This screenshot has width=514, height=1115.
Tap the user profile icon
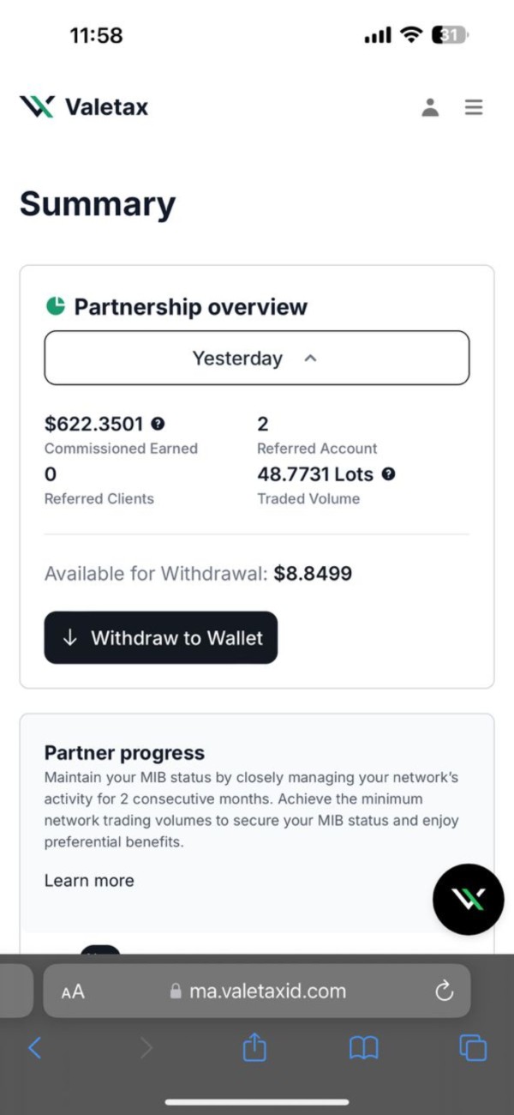click(430, 107)
